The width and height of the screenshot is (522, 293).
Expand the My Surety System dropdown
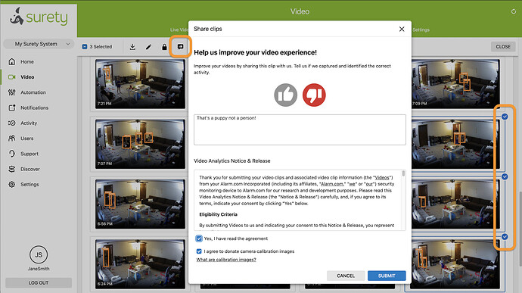point(39,44)
